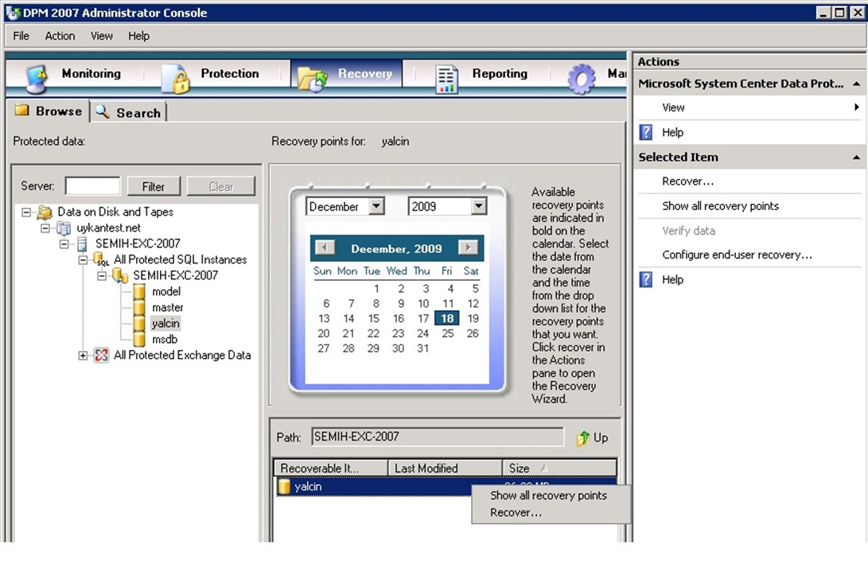The image size is (868, 573).
Task: Click the Protection padlock icon
Action: coord(175,78)
